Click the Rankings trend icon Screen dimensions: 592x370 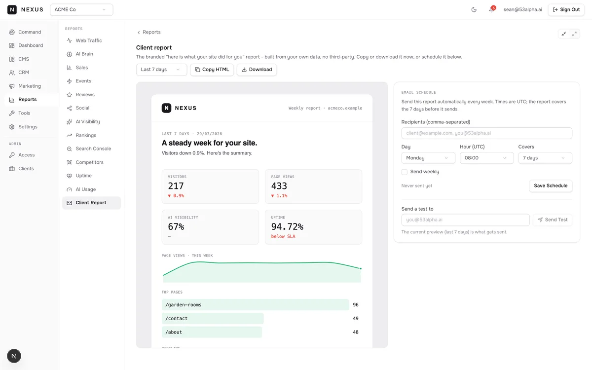(x=70, y=135)
